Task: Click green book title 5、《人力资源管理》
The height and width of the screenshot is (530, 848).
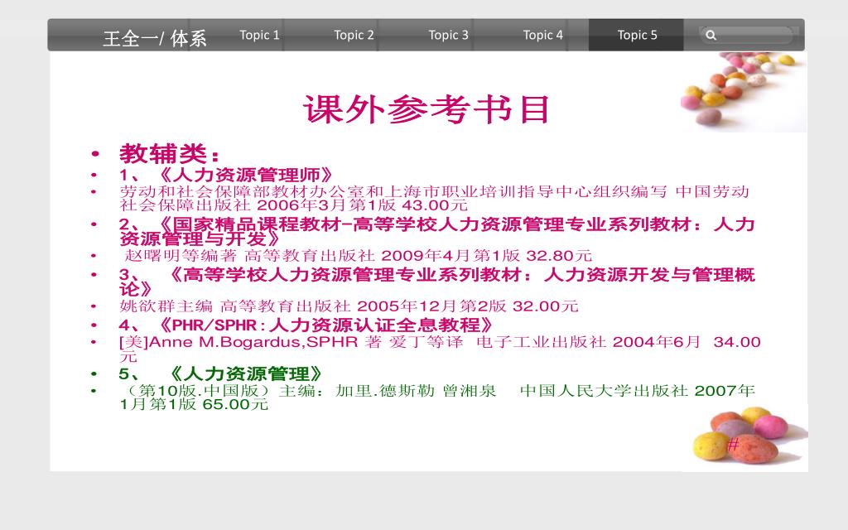Action: click(220, 373)
